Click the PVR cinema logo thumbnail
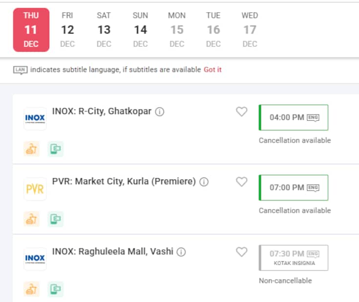The image size is (359, 302). (x=35, y=189)
